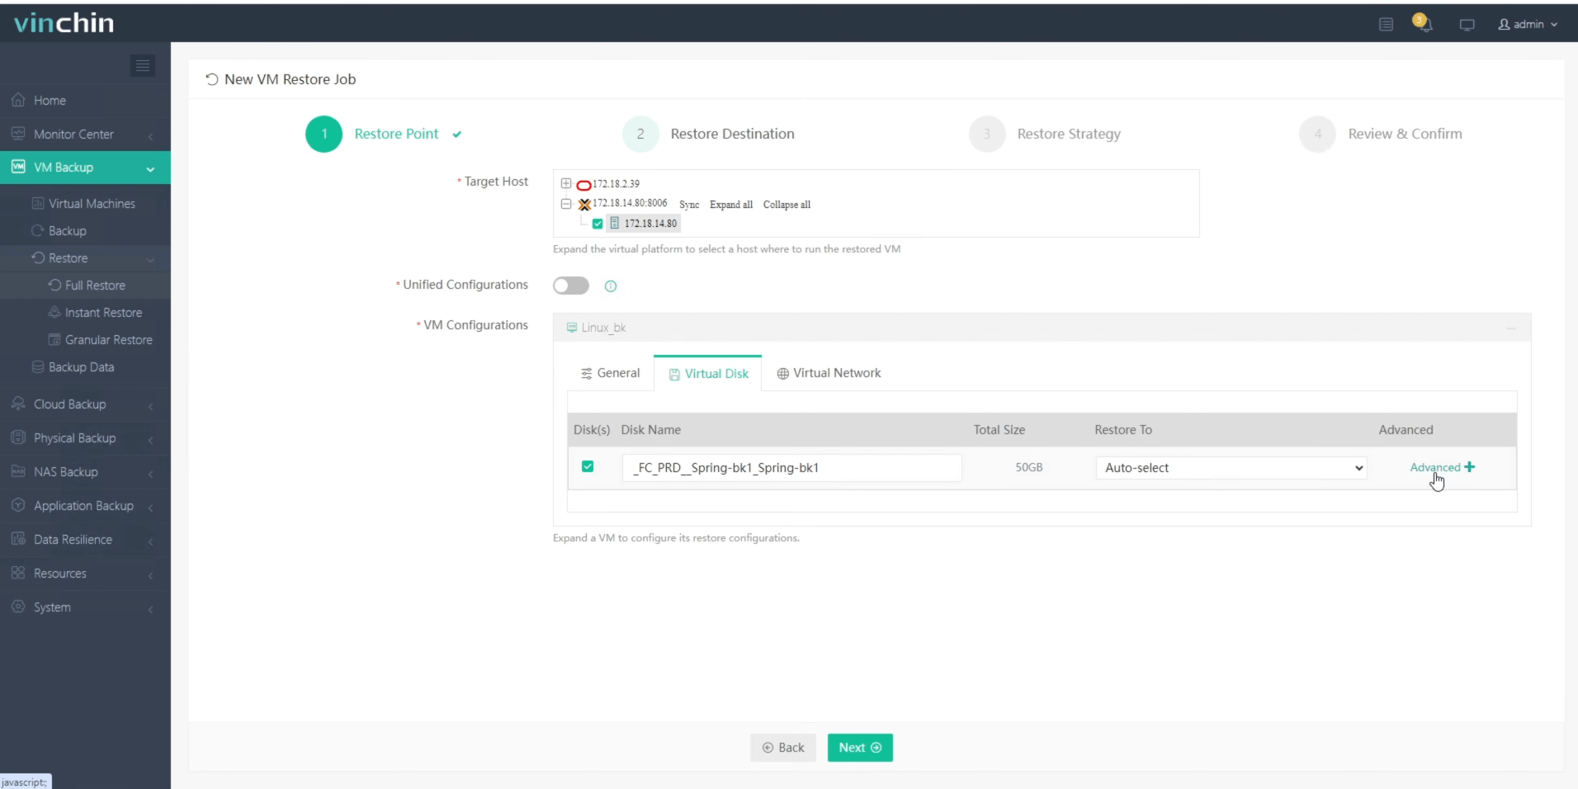Click the green plus icon beside Advanced
Image resolution: width=1578 pixels, height=789 pixels.
click(1469, 467)
